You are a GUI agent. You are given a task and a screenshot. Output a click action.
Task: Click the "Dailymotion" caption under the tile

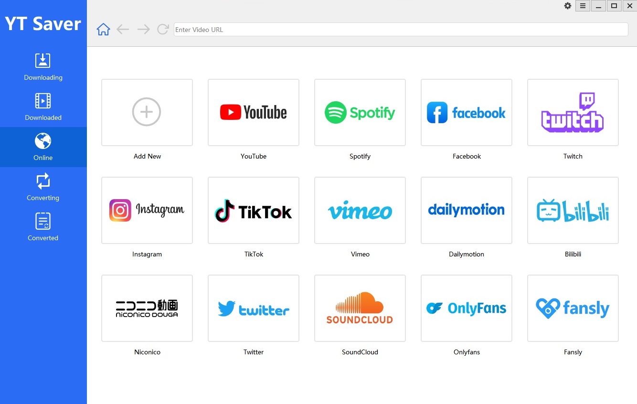pos(467,254)
